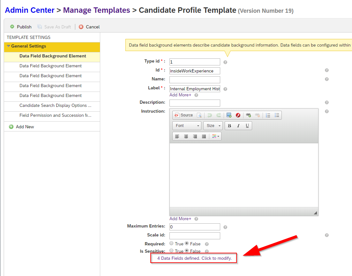The height and width of the screenshot is (276, 352).
Task: Toggle italic formatting
Action: point(238,126)
